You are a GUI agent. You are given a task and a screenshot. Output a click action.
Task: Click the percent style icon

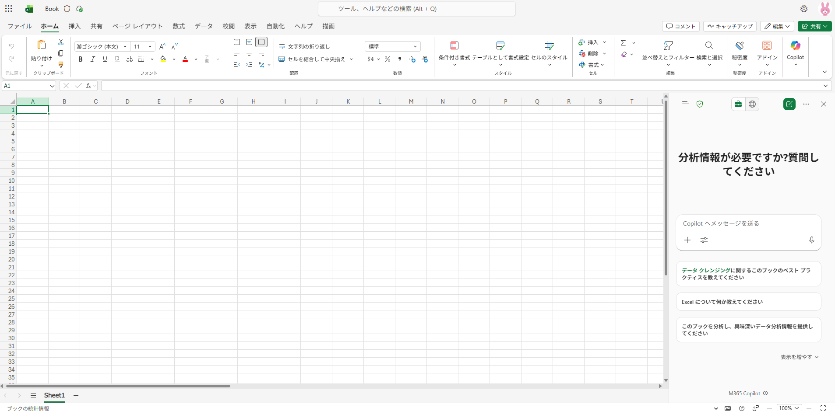pyautogui.click(x=388, y=59)
